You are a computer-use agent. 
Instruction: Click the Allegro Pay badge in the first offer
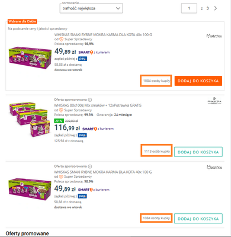point(82,59)
